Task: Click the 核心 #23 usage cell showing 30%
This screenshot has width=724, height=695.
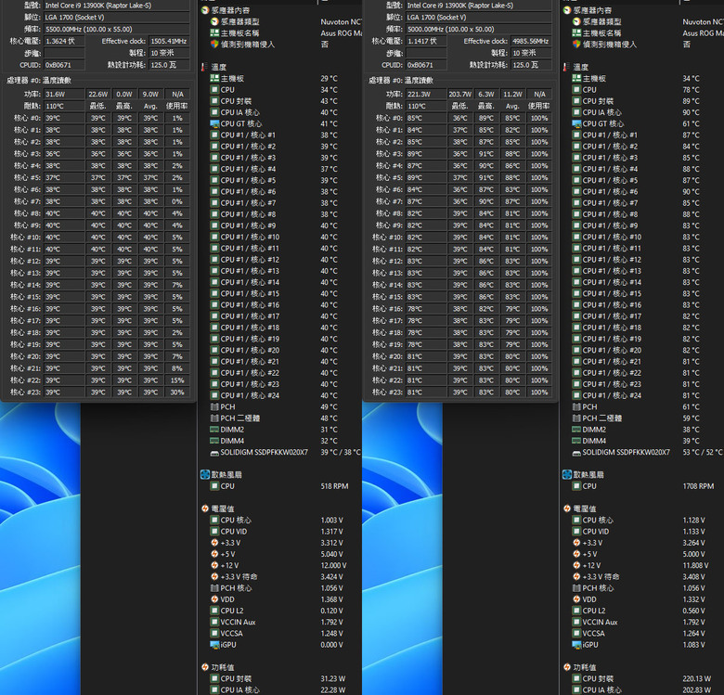Action: coord(177,393)
